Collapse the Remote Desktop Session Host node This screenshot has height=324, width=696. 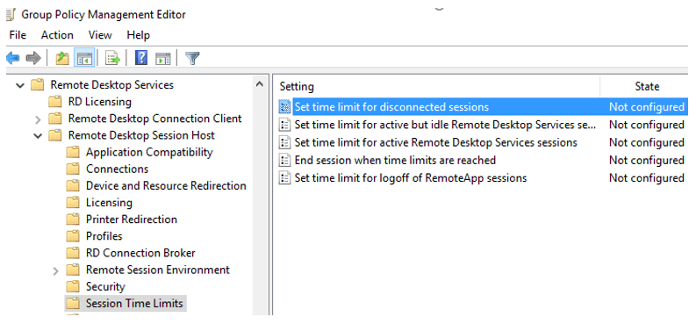[38, 136]
